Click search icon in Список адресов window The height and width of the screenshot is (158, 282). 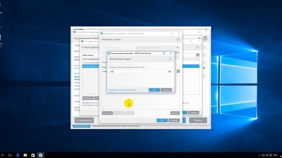pos(197,55)
